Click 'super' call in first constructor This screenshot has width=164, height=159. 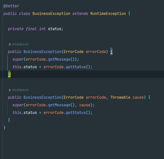point(18,59)
